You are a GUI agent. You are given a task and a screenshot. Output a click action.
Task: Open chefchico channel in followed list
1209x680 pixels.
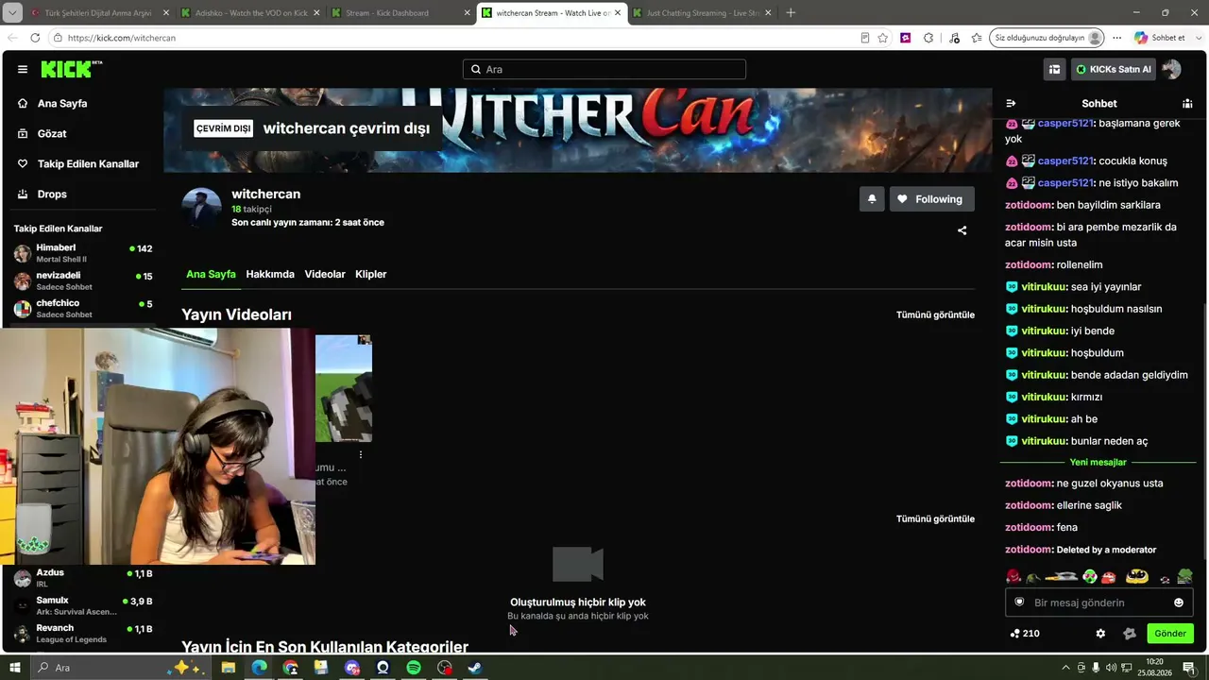[x=84, y=308]
